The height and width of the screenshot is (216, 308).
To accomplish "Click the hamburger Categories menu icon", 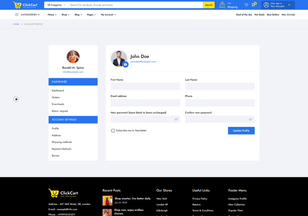I will 17,15.
